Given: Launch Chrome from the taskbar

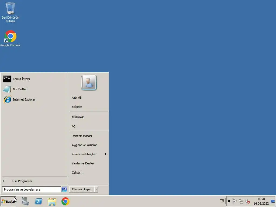Looking at the screenshot, I should point(65,201).
